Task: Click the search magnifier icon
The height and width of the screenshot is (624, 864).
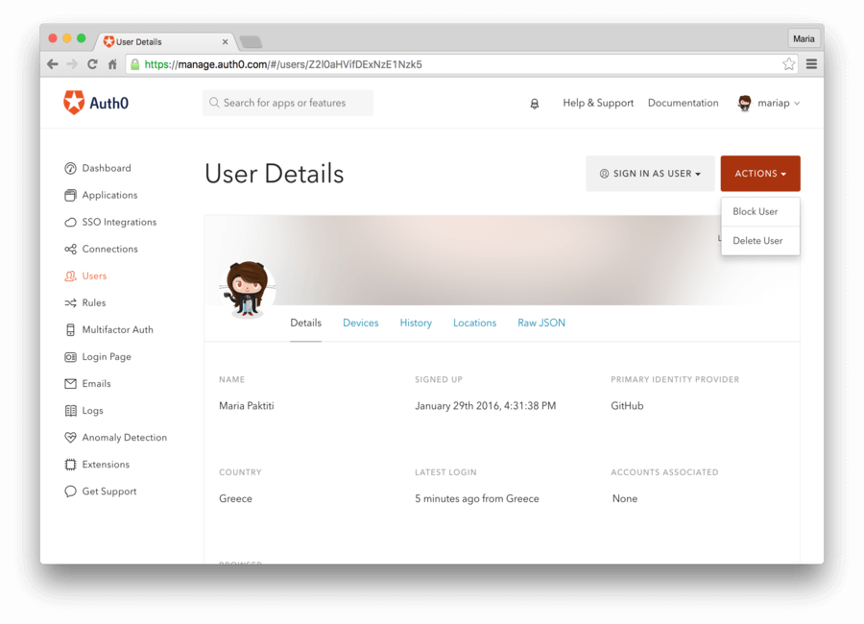Action: (214, 103)
